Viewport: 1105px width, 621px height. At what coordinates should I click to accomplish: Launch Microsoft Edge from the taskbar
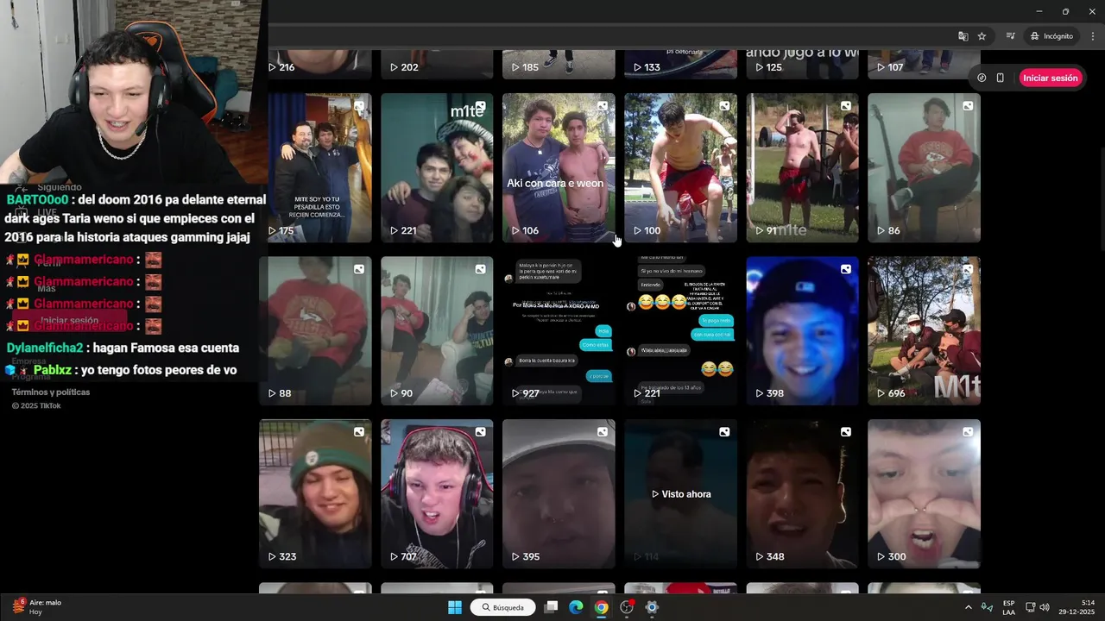coord(576,607)
